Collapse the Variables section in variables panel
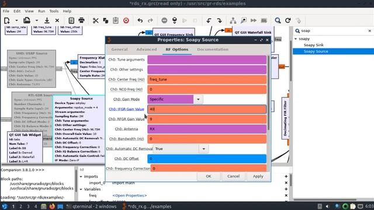374x210 pixels. click(x=81, y=189)
